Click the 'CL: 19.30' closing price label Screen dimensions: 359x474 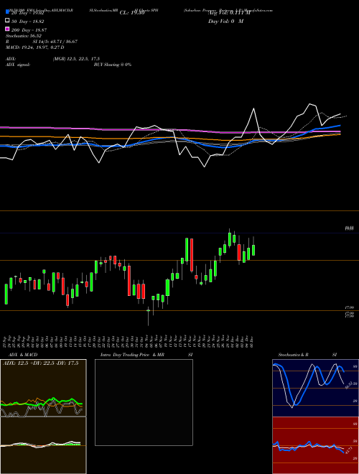pos(132,13)
